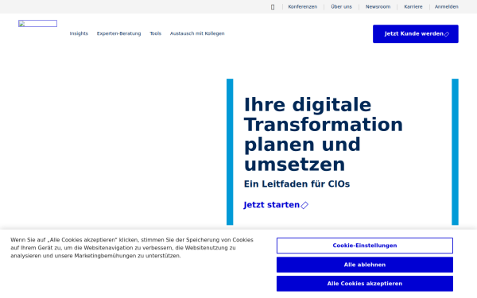Viewport: 477px width, 298px height.
Task: Click arrow icon beside Jetzt starten
Action: [304, 205]
